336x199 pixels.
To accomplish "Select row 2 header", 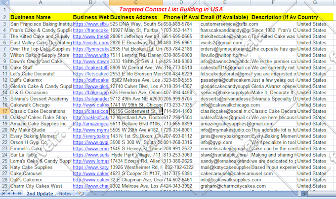I will coord(5,17).
